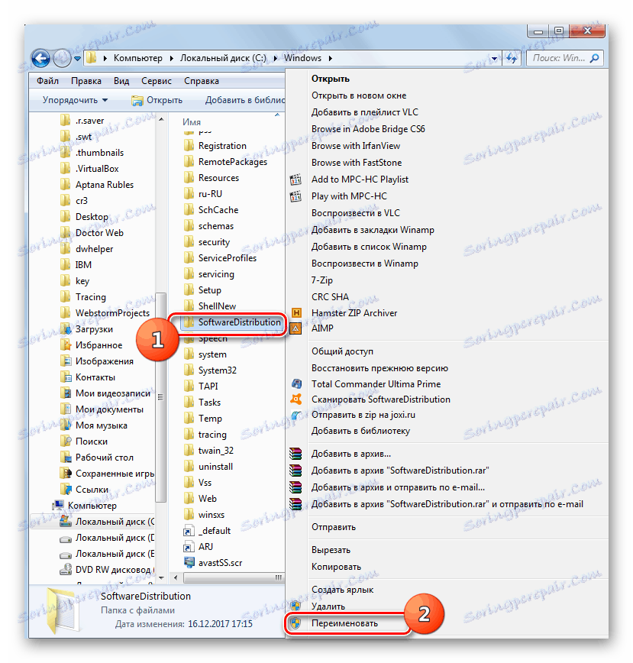Select the ARJ shortcut icon

(x=189, y=547)
